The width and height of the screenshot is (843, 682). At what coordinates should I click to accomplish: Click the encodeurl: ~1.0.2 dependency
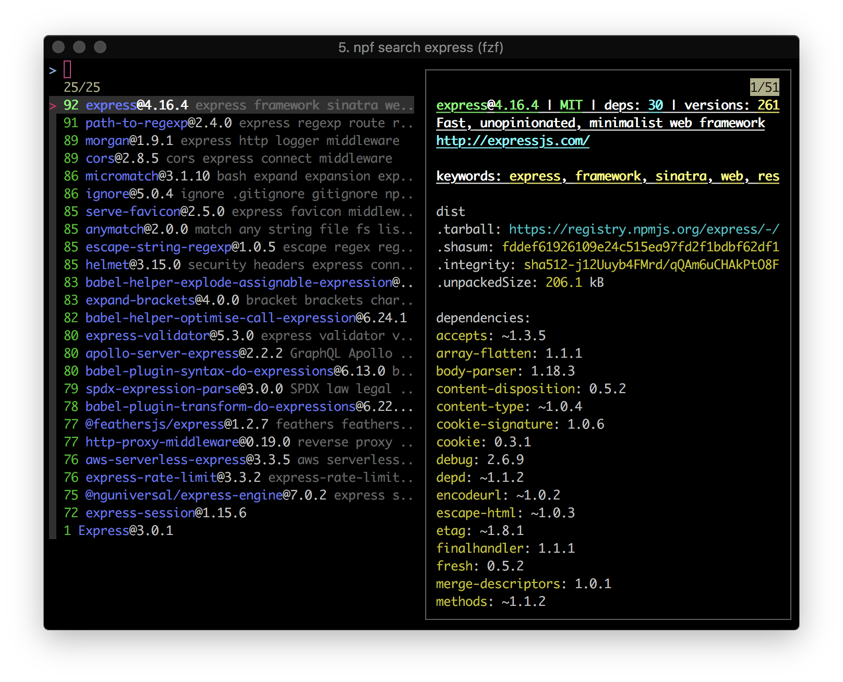tap(498, 495)
